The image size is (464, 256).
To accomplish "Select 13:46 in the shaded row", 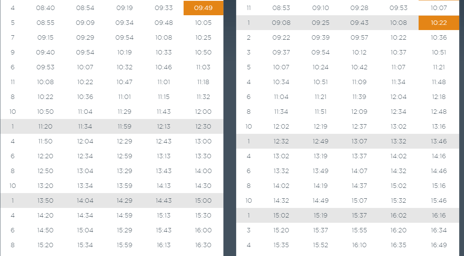I will [x=439, y=141].
